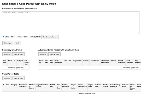Viewport: 141px width, 106px height.
Task: Click 'Full Email Text' column header
Action: [x=27, y=63]
